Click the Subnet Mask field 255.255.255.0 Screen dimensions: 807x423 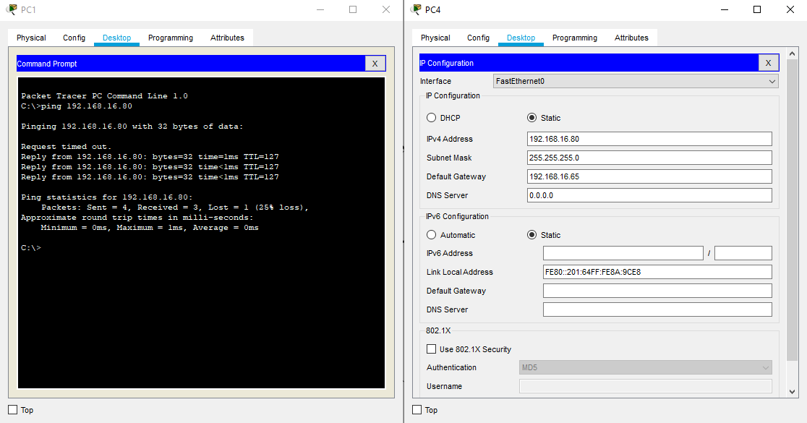pos(649,158)
